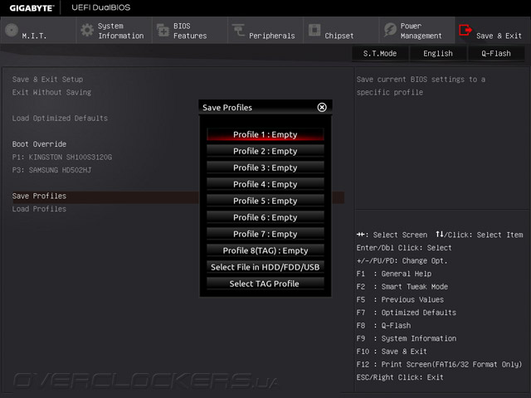Viewport: 531px width, 398px height.
Task: Click the Power Management plug icon
Action: coord(390,30)
